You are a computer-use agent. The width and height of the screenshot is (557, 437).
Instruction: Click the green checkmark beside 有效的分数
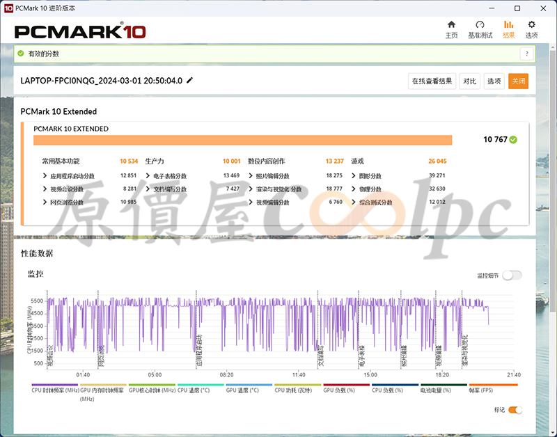pyautogui.click(x=21, y=54)
